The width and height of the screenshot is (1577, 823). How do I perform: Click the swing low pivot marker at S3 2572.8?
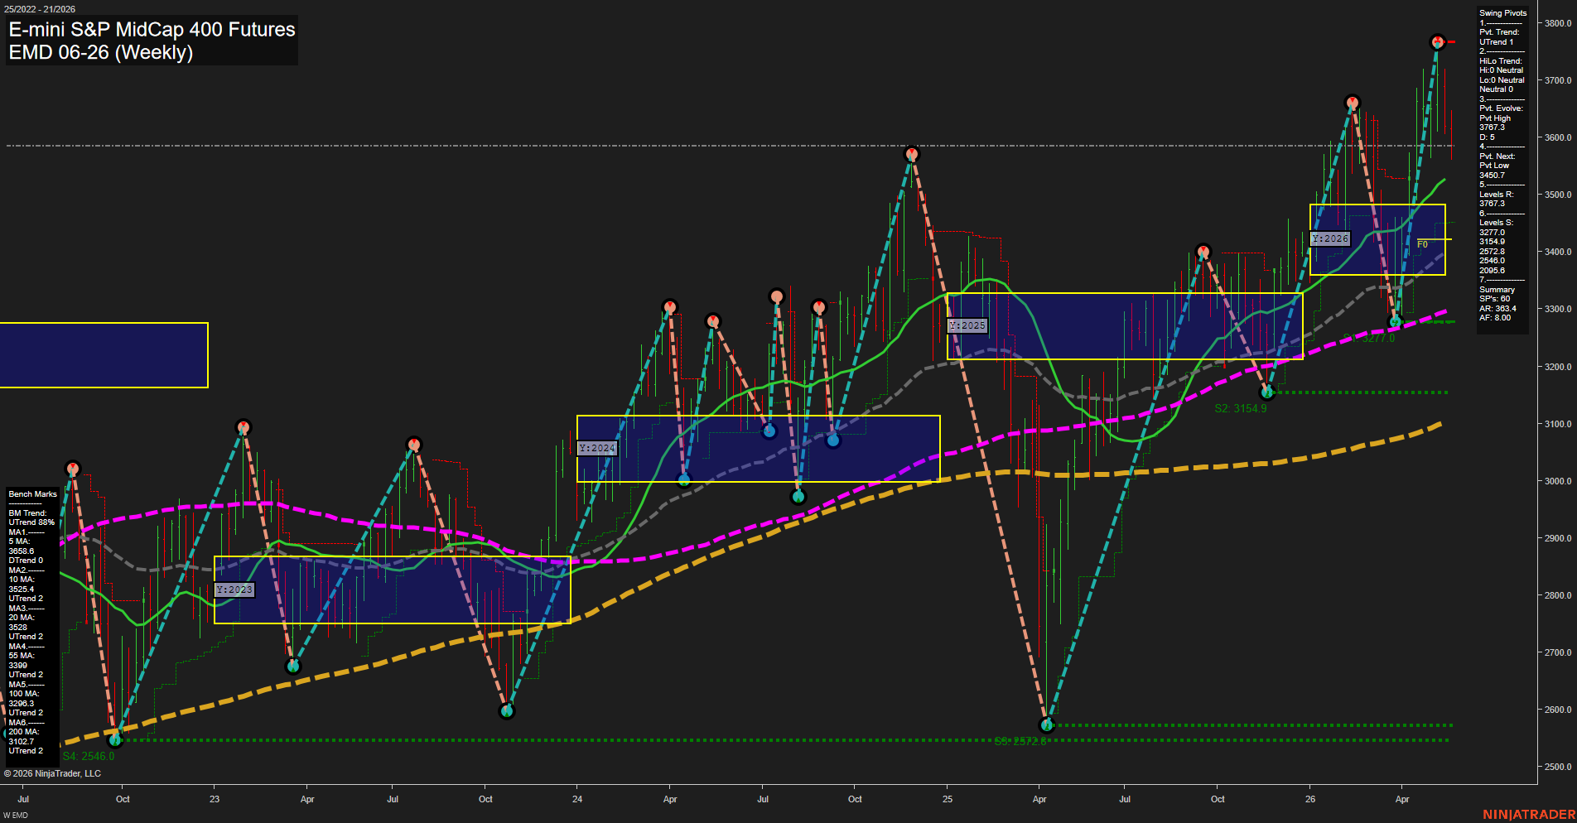pos(1047,725)
